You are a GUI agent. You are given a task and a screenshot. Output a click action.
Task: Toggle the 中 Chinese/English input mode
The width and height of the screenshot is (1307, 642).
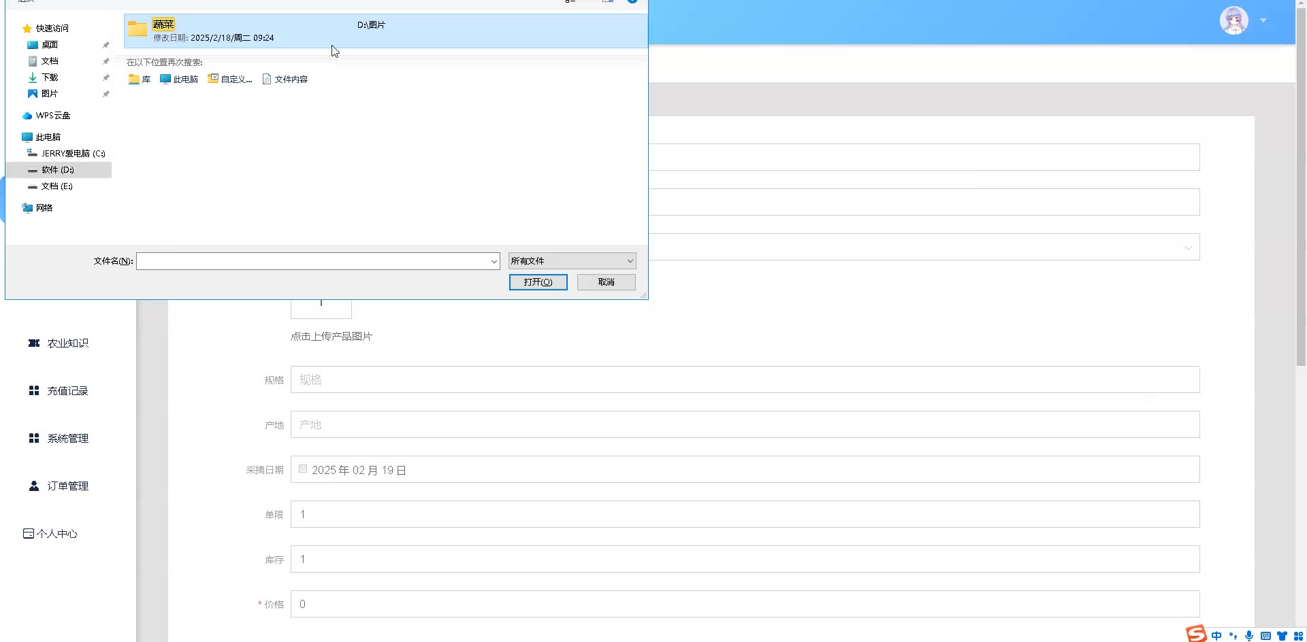pyautogui.click(x=1216, y=636)
